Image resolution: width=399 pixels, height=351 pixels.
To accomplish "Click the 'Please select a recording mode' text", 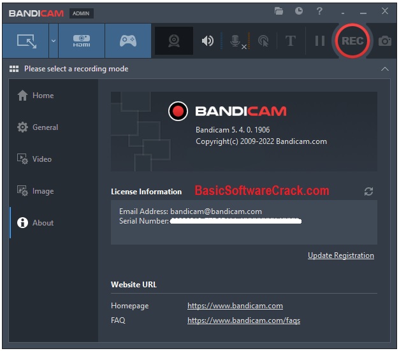I will click(76, 69).
